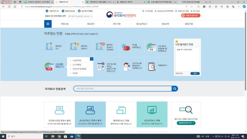
Task: Click the magnifier icon above 찾으시는 민원이 없으신가요?
Action: pos(186,110)
